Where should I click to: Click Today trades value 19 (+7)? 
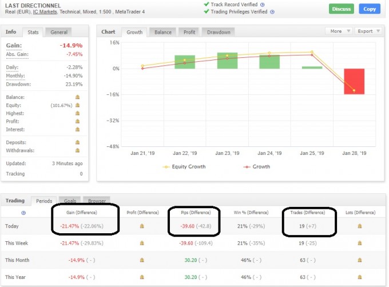308,226
